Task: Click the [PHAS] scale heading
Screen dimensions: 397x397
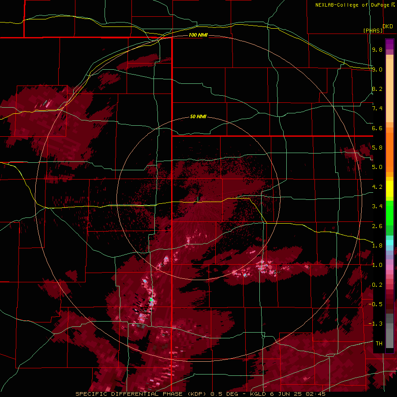Action: click(373, 30)
